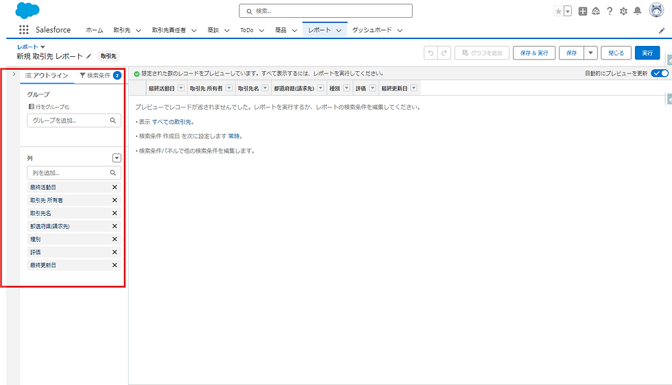Click the 保存 button
This screenshot has height=385, width=672.
pos(572,53)
